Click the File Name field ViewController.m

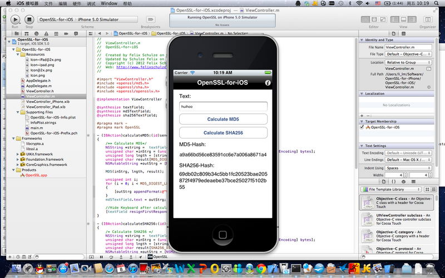408,47
